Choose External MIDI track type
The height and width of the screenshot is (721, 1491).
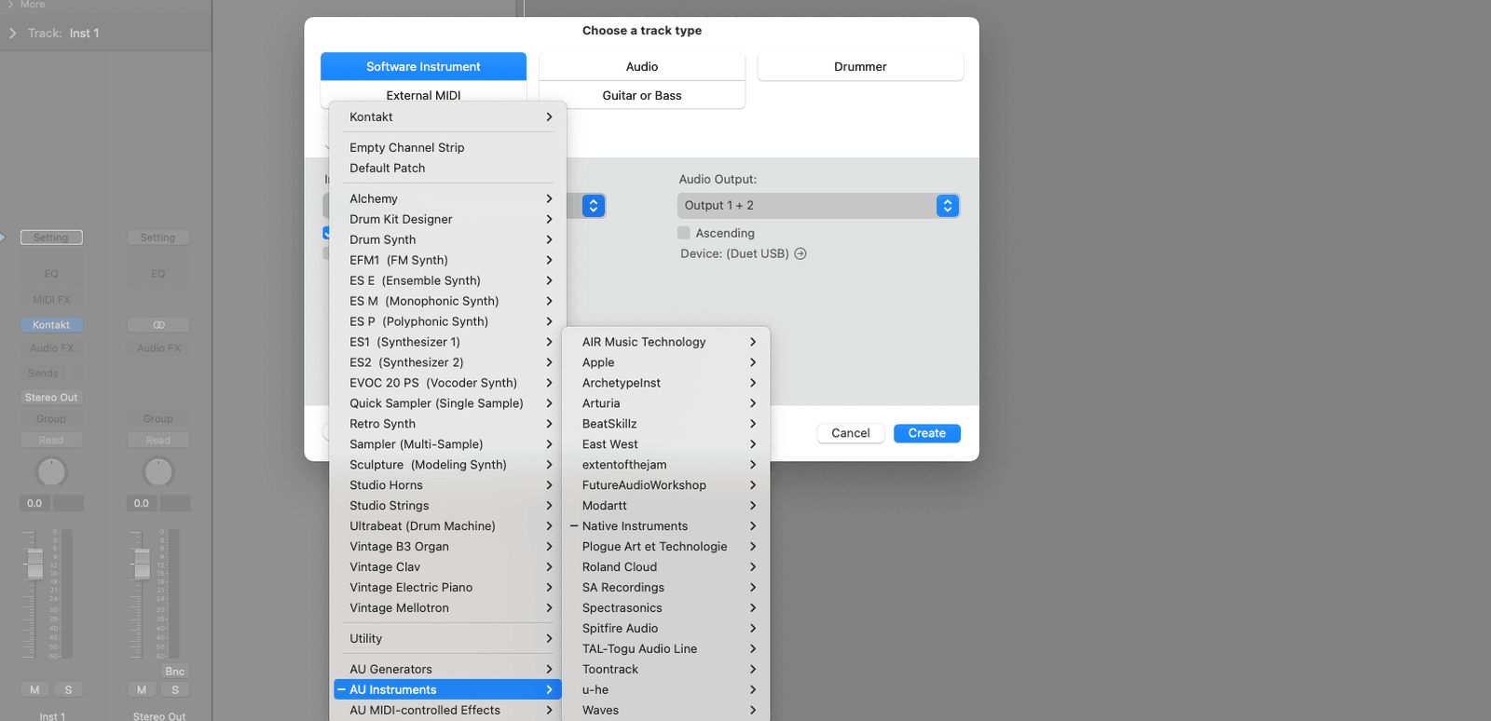pyautogui.click(x=423, y=95)
